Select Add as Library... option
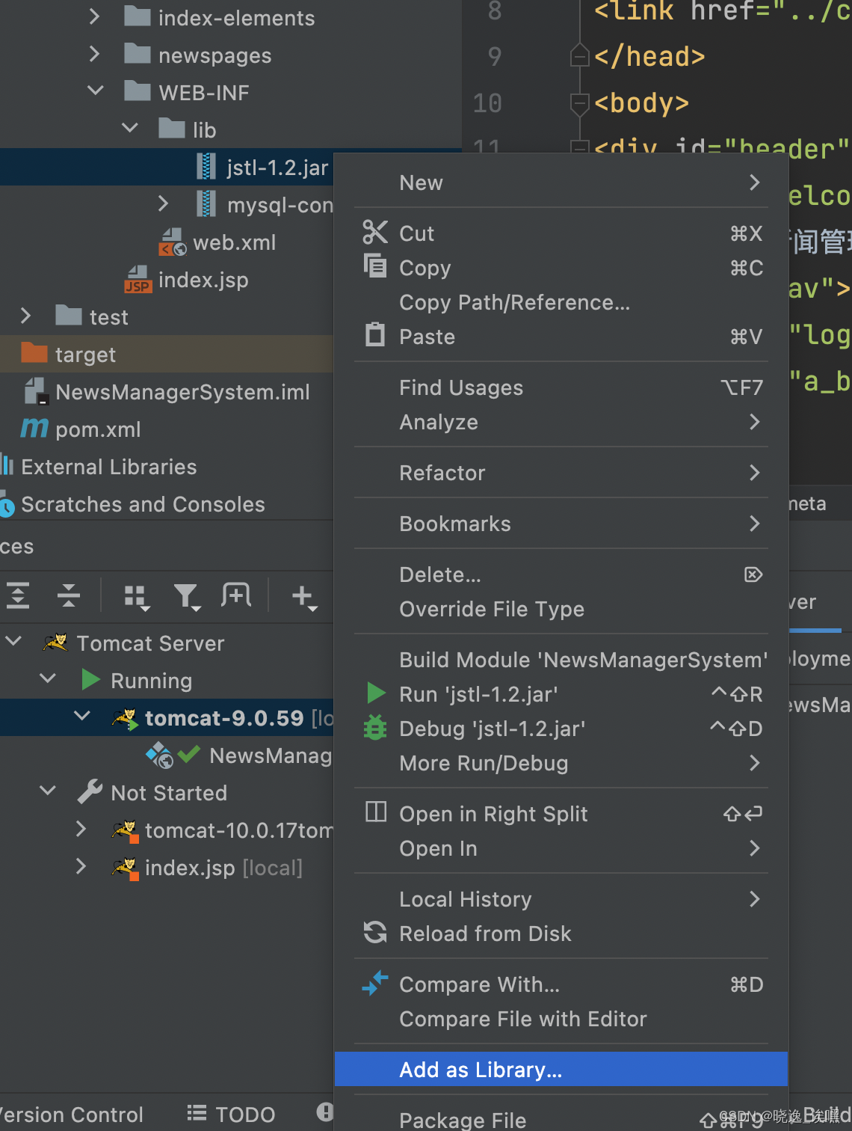Image resolution: width=852 pixels, height=1131 pixels. 561,1070
